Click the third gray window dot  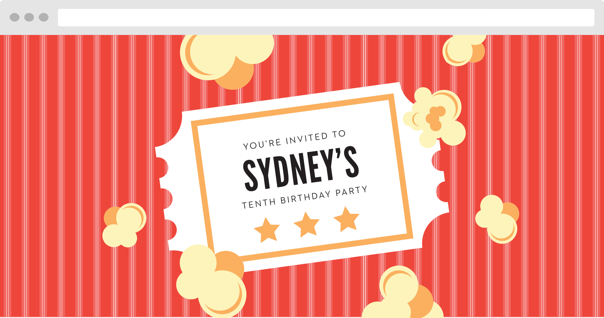[43, 17]
